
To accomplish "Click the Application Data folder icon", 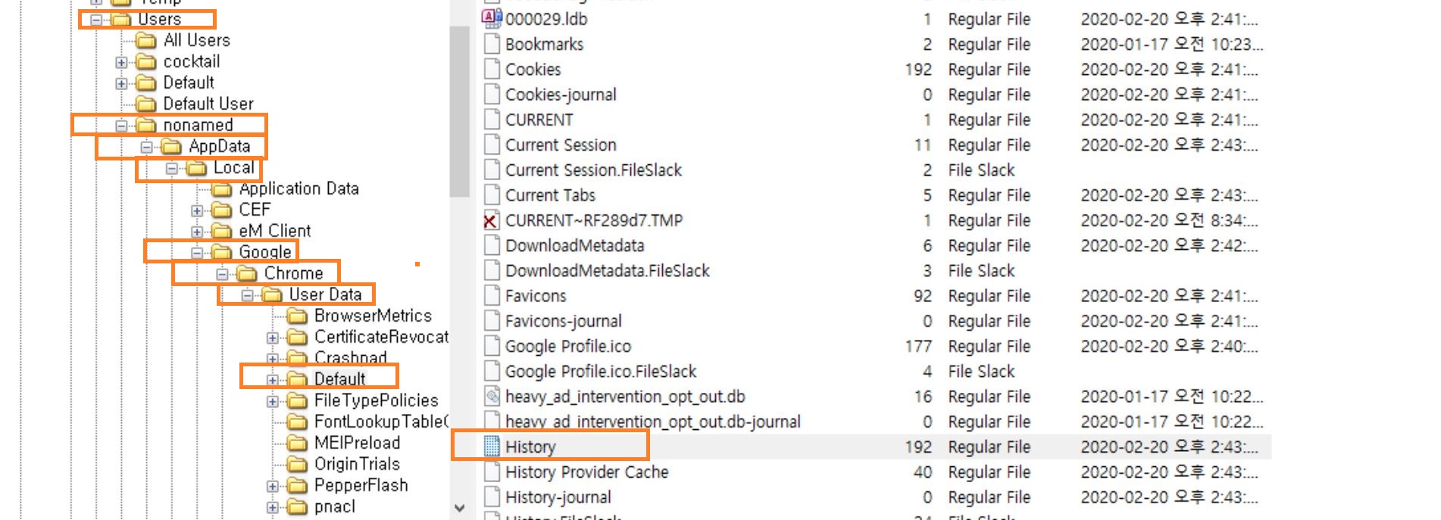I will (x=221, y=188).
